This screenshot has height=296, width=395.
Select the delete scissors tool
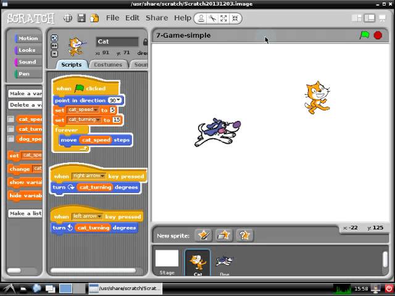[x=212, y=18]
